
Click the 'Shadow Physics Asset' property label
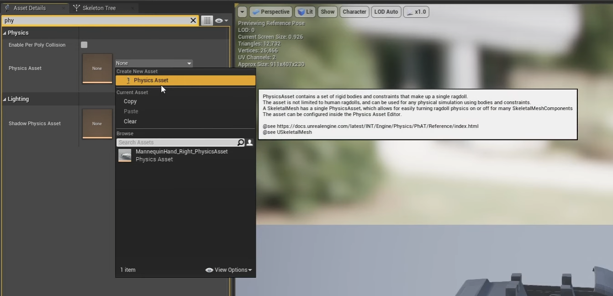click(x=35, y=123)
